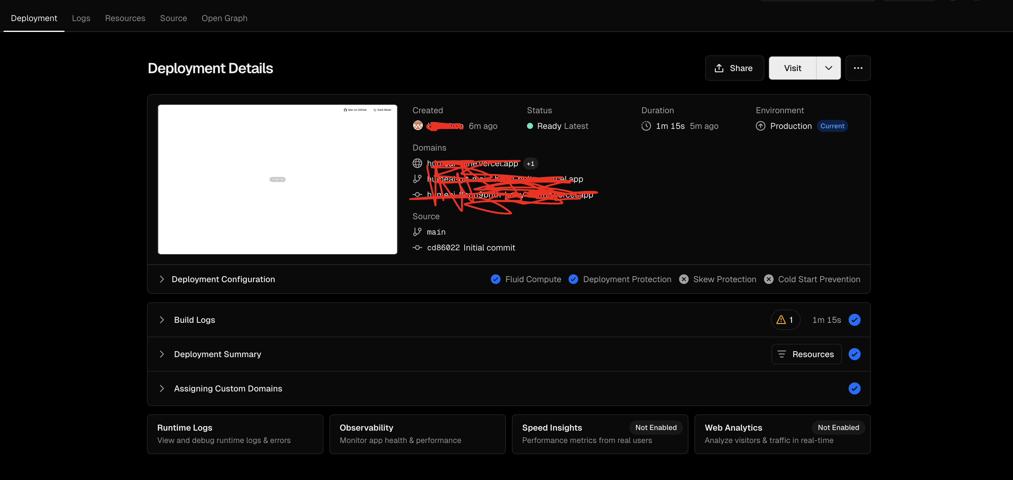Click the git branch icon beside main
Image resolution: width=1013 pixels, height=480 pixels.
(x=417, y=232)
